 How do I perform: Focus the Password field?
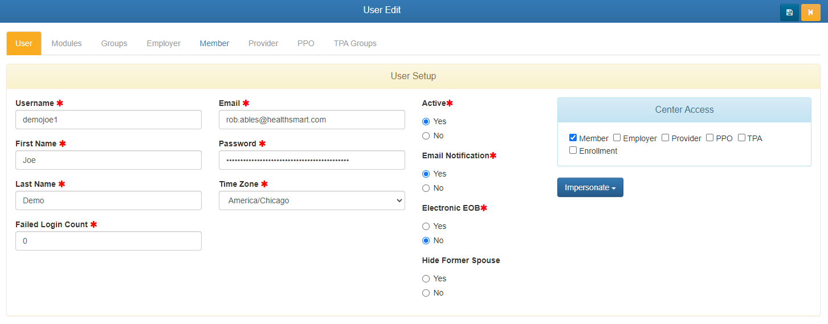coord(312,160)
